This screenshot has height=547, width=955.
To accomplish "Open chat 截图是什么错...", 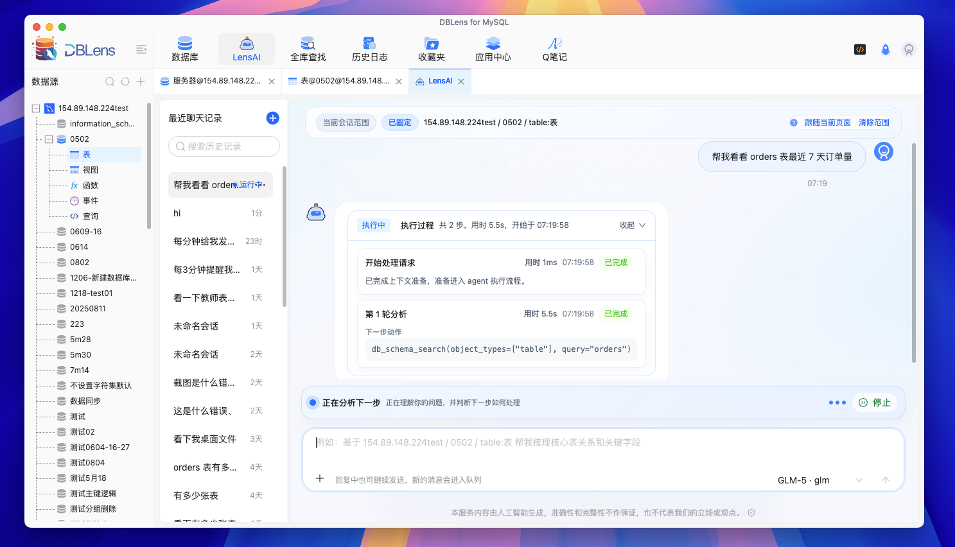I will point(220,383).
